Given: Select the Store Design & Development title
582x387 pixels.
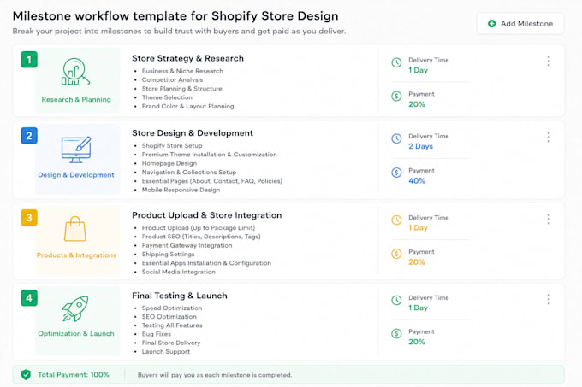Looking at the screenshot, I should 193,133.
